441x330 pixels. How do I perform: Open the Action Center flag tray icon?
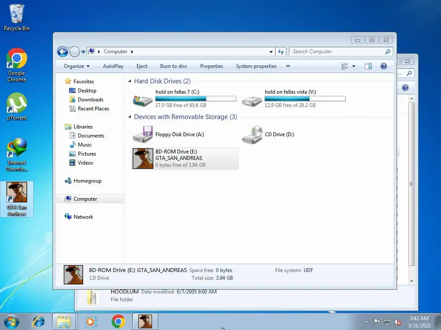click(376, 322)
